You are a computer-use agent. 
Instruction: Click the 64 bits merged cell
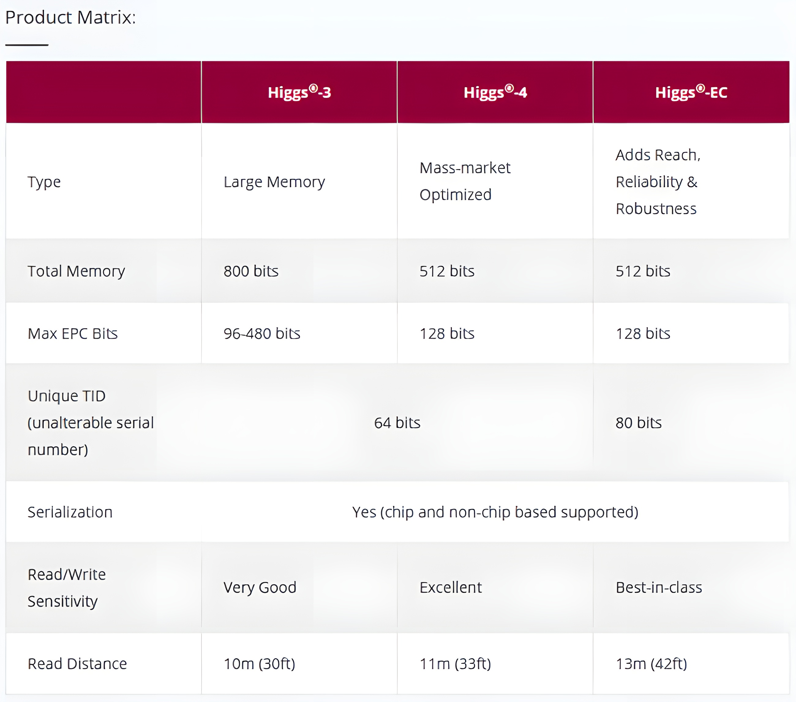point(397,423)
